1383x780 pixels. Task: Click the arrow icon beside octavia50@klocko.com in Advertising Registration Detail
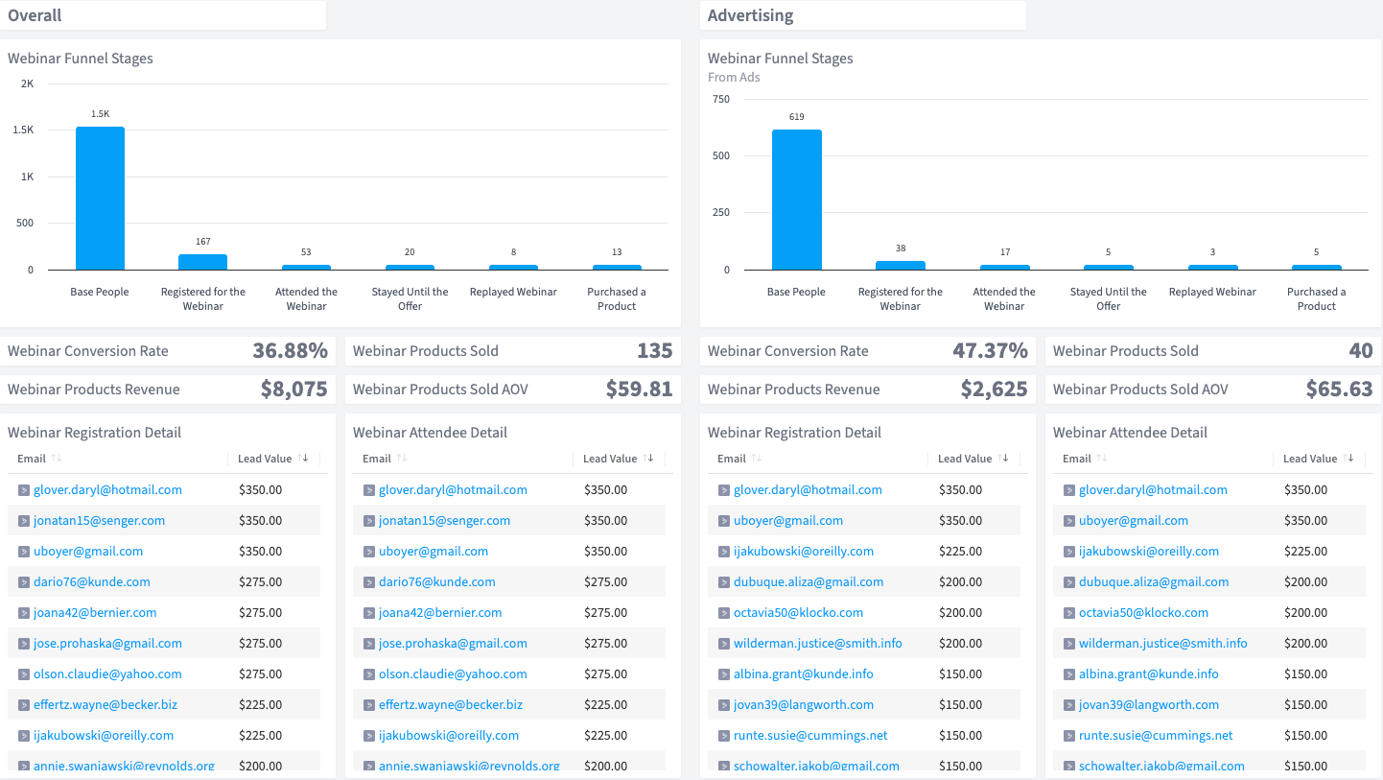(x=724, y=613)
